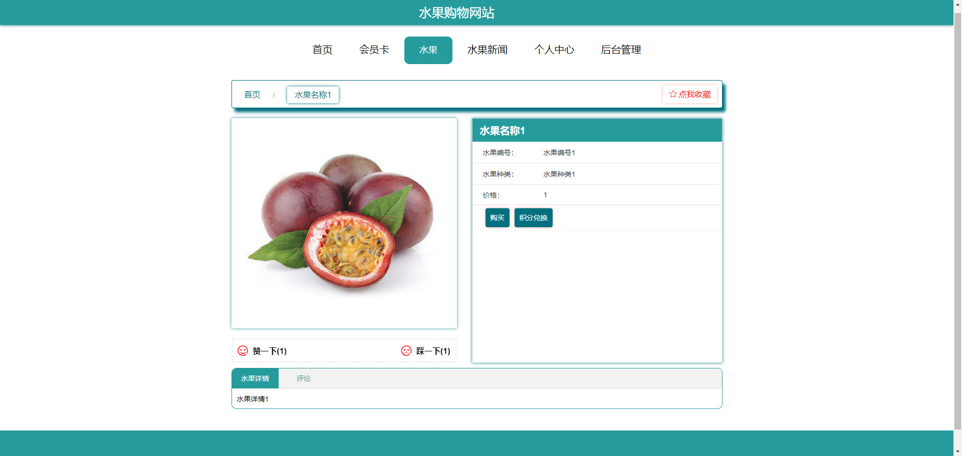Image resolution: width=962 pixels, height=456 pixels.
Task: Select the 水果 navigation tab
Action: 428,50
